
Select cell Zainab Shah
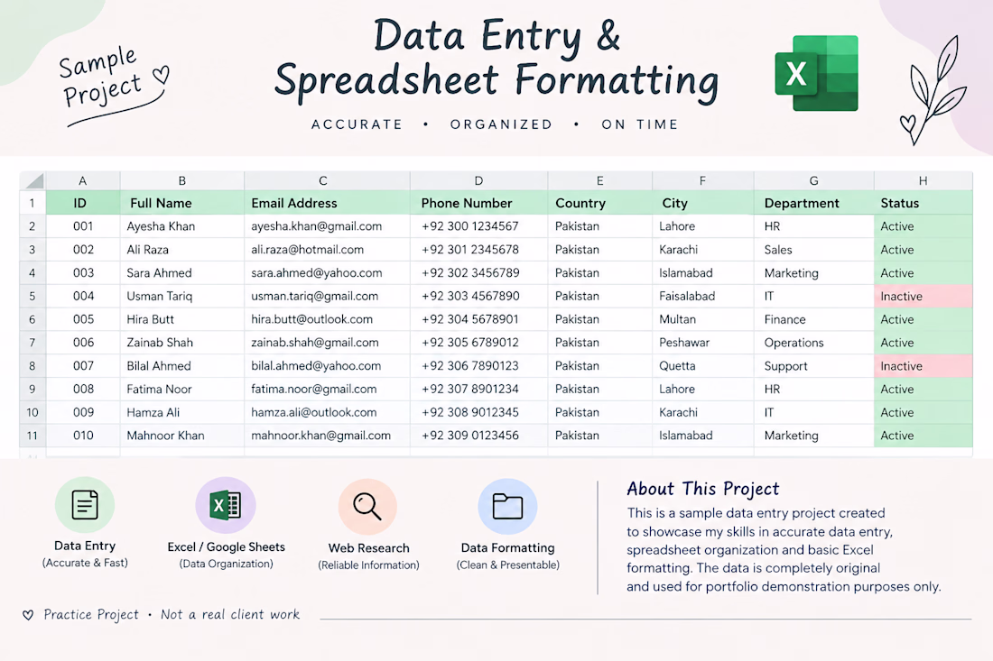point(181,343)
